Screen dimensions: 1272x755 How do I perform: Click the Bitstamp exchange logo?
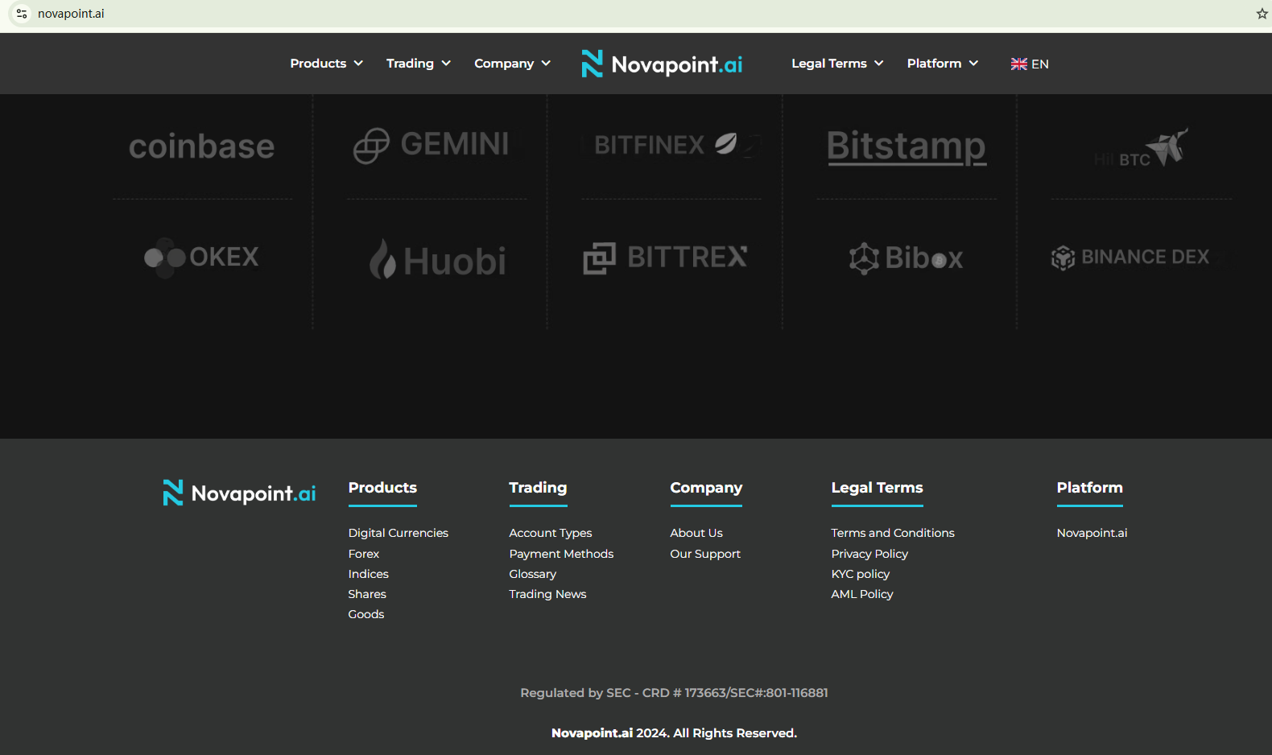click(x=907, y=147)
